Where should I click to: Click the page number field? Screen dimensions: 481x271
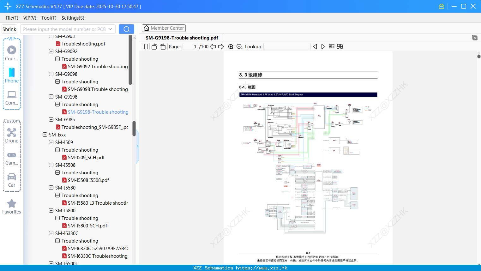pos(190,46)
